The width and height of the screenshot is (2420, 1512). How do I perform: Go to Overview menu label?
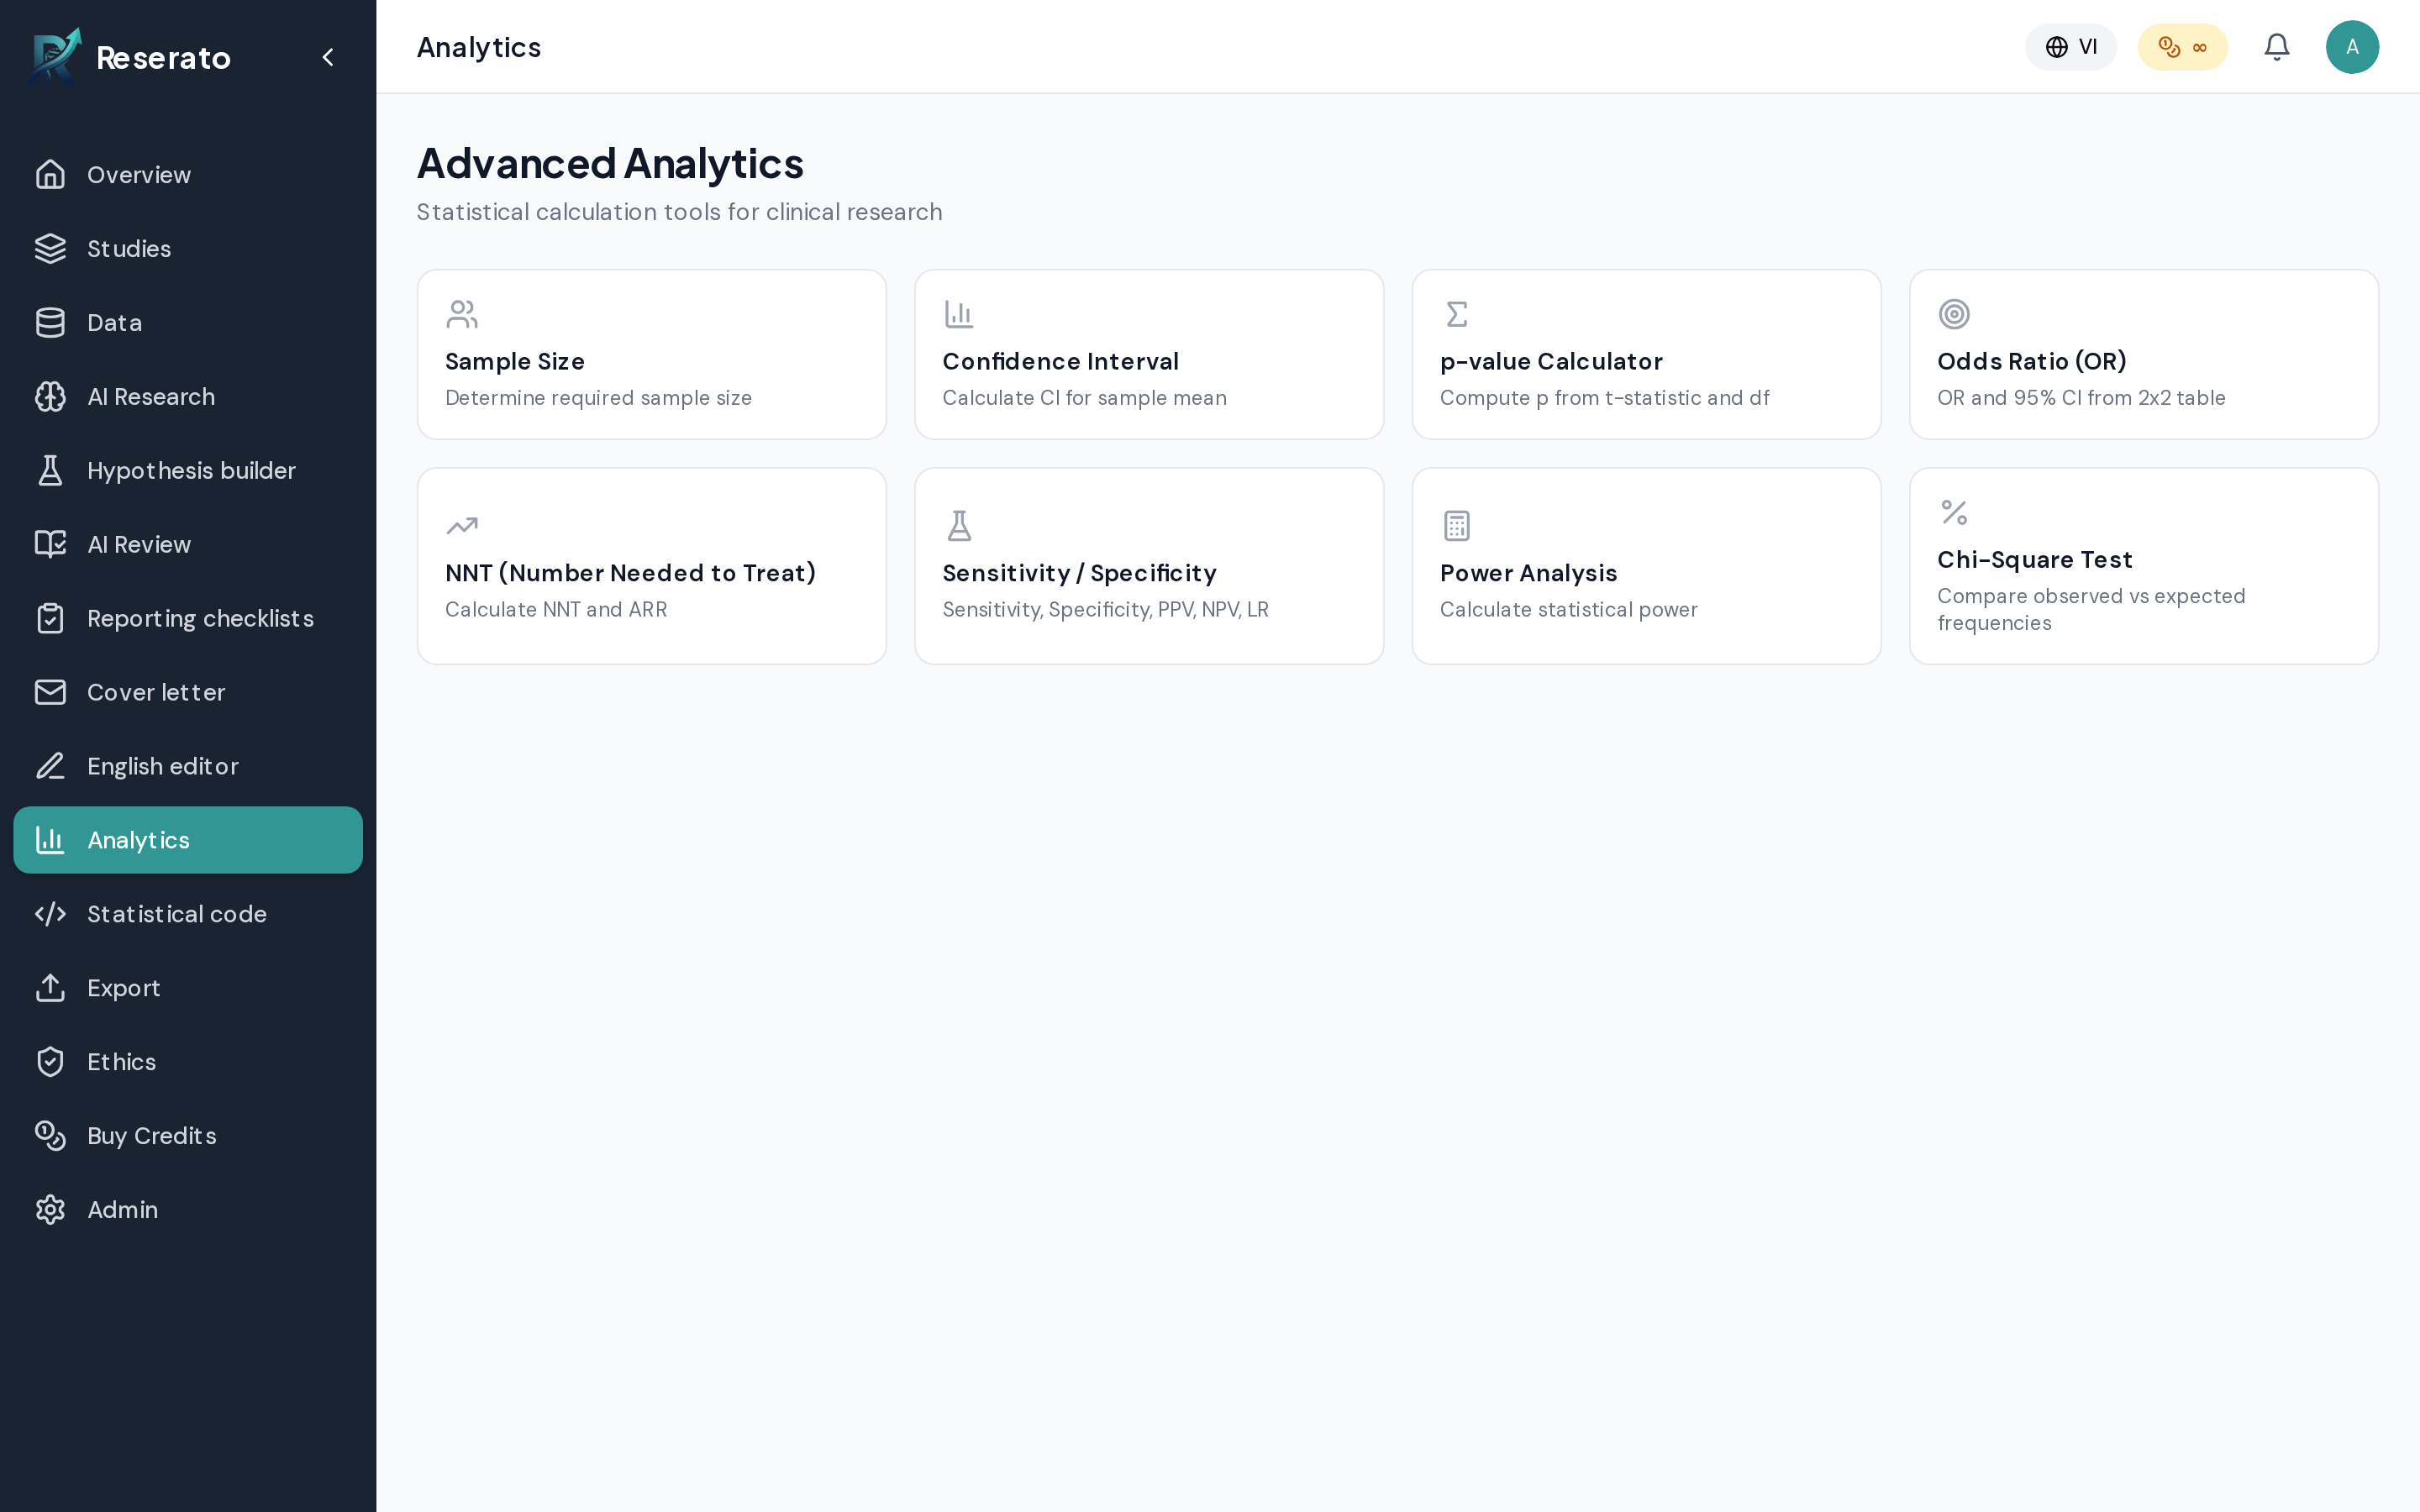[139, 175]
